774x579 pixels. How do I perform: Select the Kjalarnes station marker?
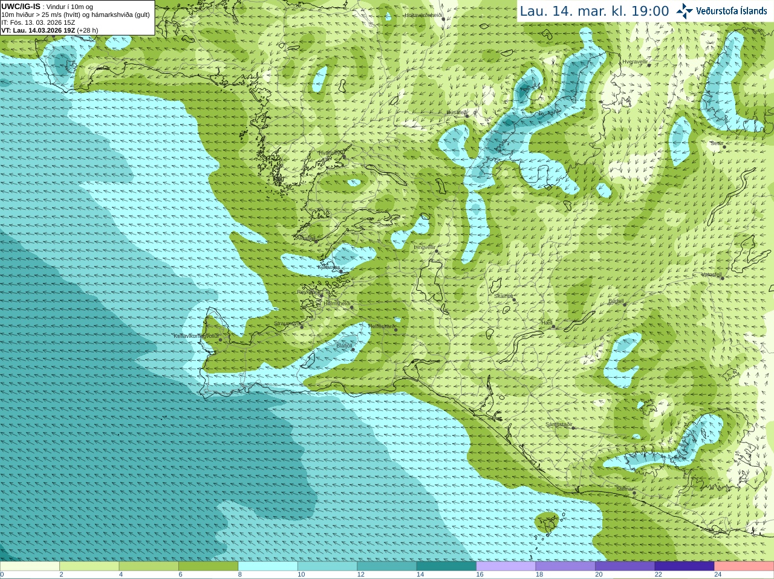pos(342,271)
